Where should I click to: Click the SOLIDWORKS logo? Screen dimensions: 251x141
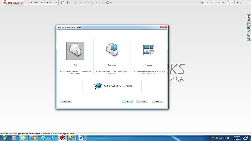pyautogui.click(x=13, y=3)
